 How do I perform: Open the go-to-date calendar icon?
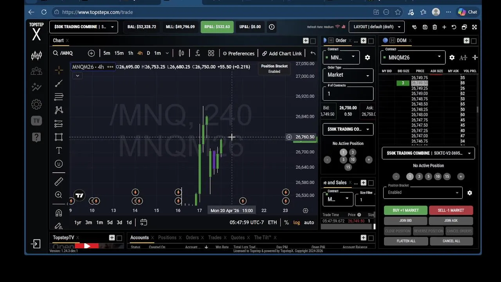coord(144,222)
